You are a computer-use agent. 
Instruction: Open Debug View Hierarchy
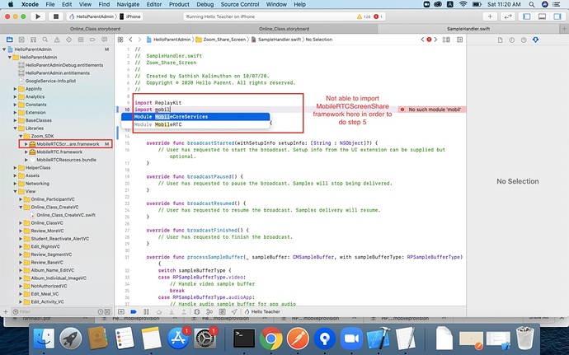(x=197, y=311)
